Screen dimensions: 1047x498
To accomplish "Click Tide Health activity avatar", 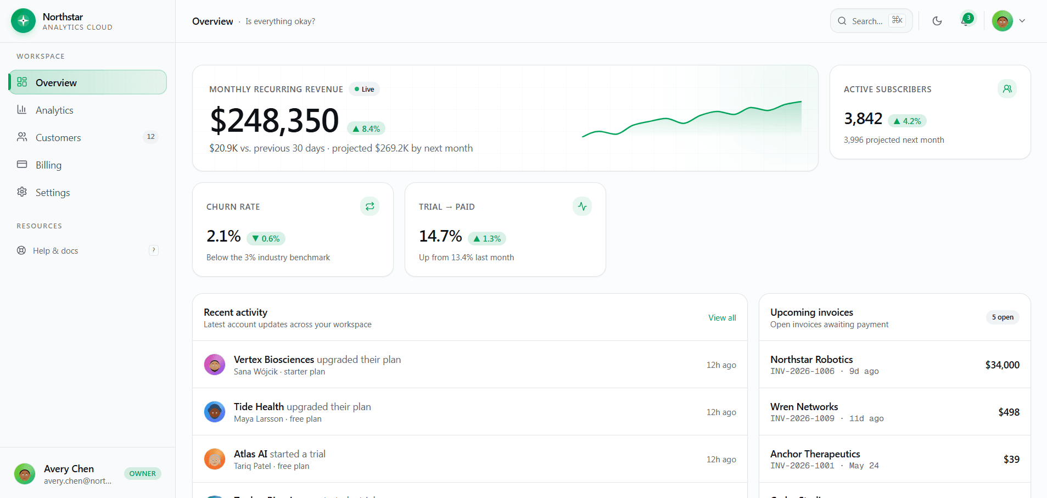I will coord(215,412).
